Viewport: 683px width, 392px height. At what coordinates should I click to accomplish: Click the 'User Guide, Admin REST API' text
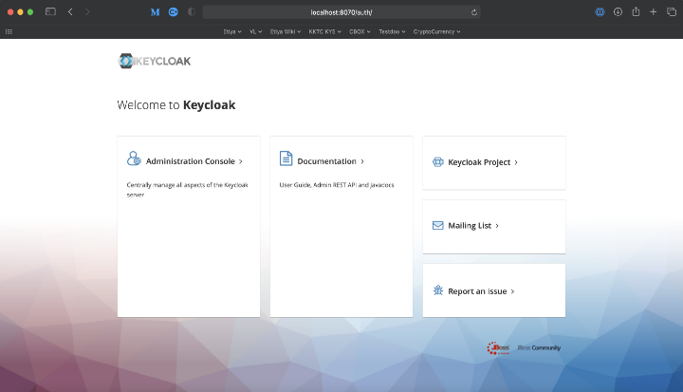(337, 185)
